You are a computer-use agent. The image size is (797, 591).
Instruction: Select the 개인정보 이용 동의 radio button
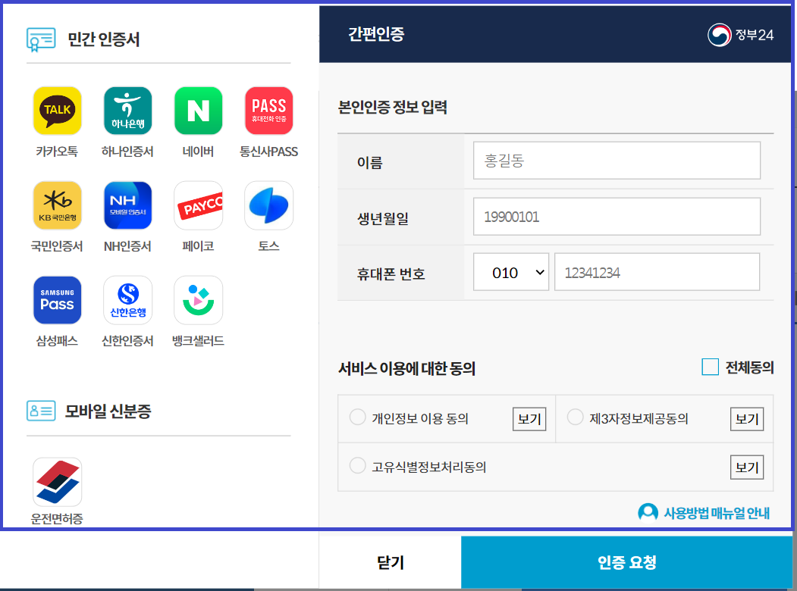coord(357,417)
